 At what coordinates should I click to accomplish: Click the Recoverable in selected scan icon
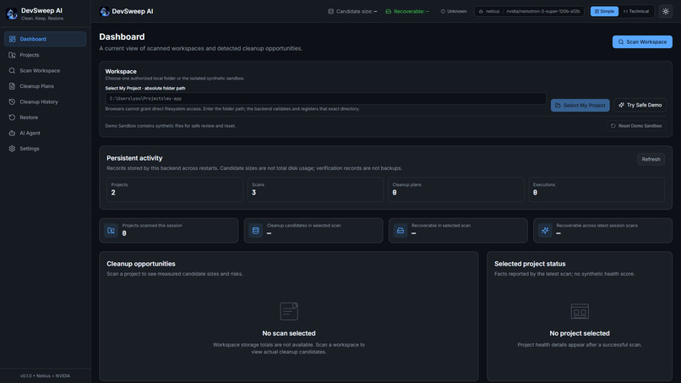[400, 231]
